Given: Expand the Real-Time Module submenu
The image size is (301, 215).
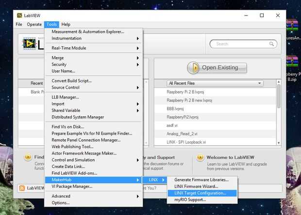Looking at the screenshot, I should (94, 48).
